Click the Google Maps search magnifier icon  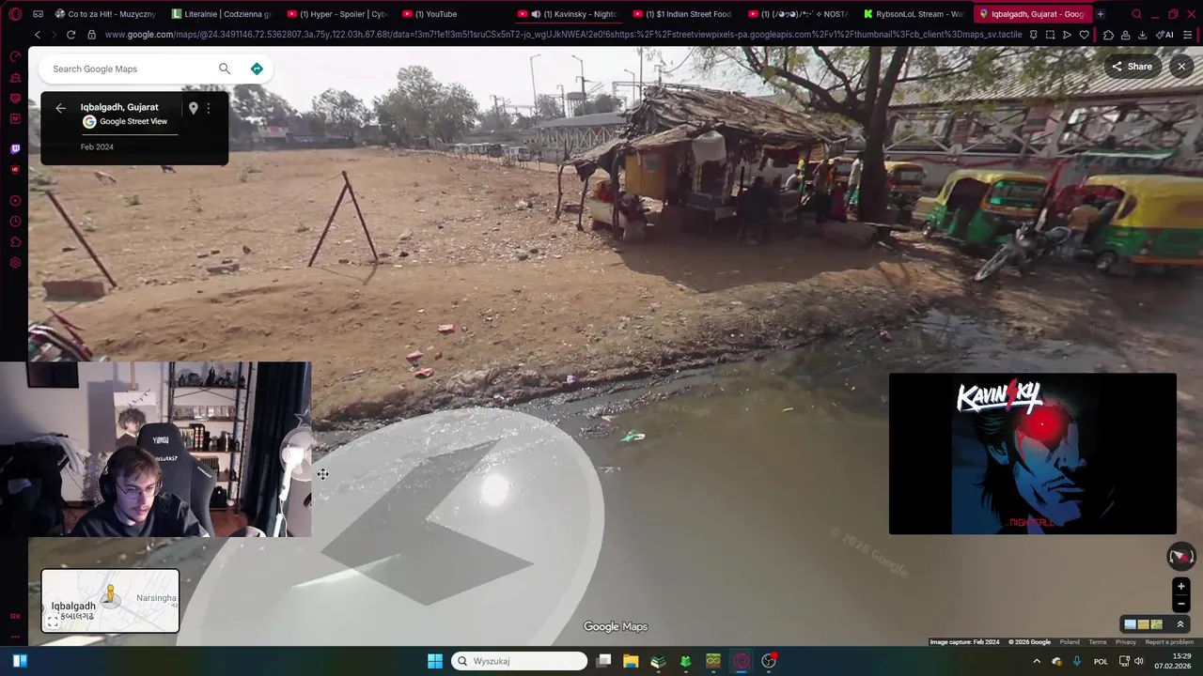point(224,69)
